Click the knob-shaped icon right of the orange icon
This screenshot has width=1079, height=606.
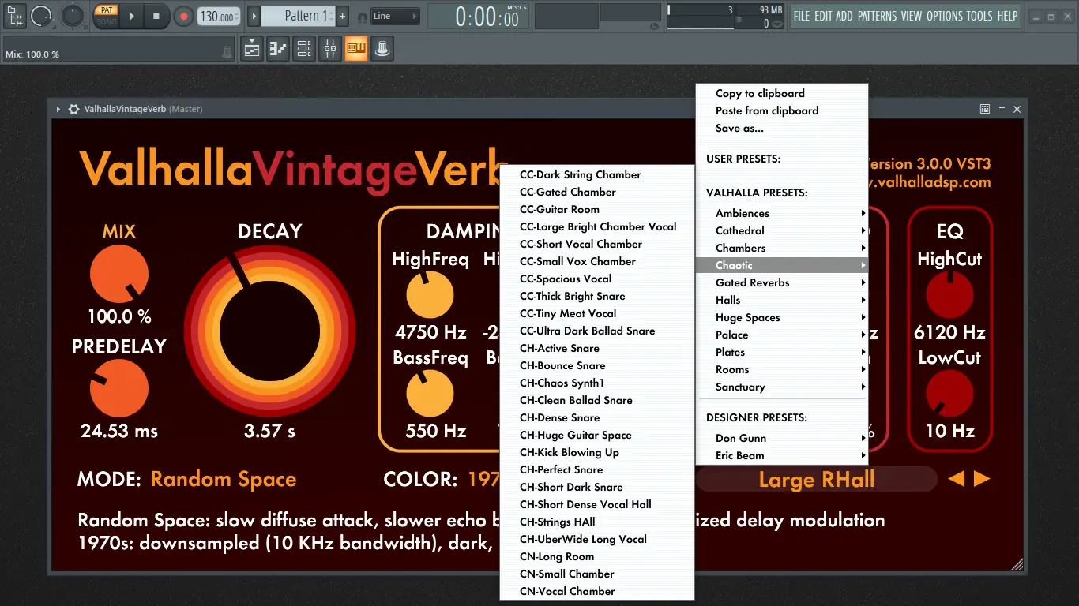pyautogui.click(x=382, y=49)
